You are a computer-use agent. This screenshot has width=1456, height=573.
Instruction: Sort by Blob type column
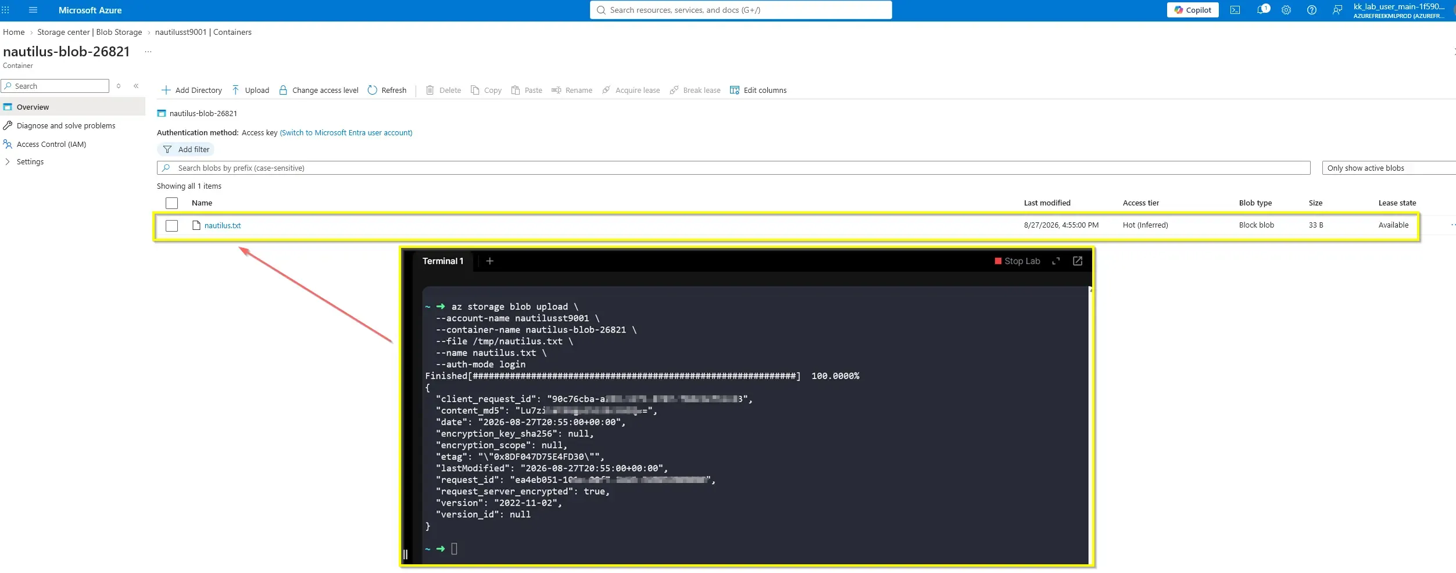pos(1255,203)
